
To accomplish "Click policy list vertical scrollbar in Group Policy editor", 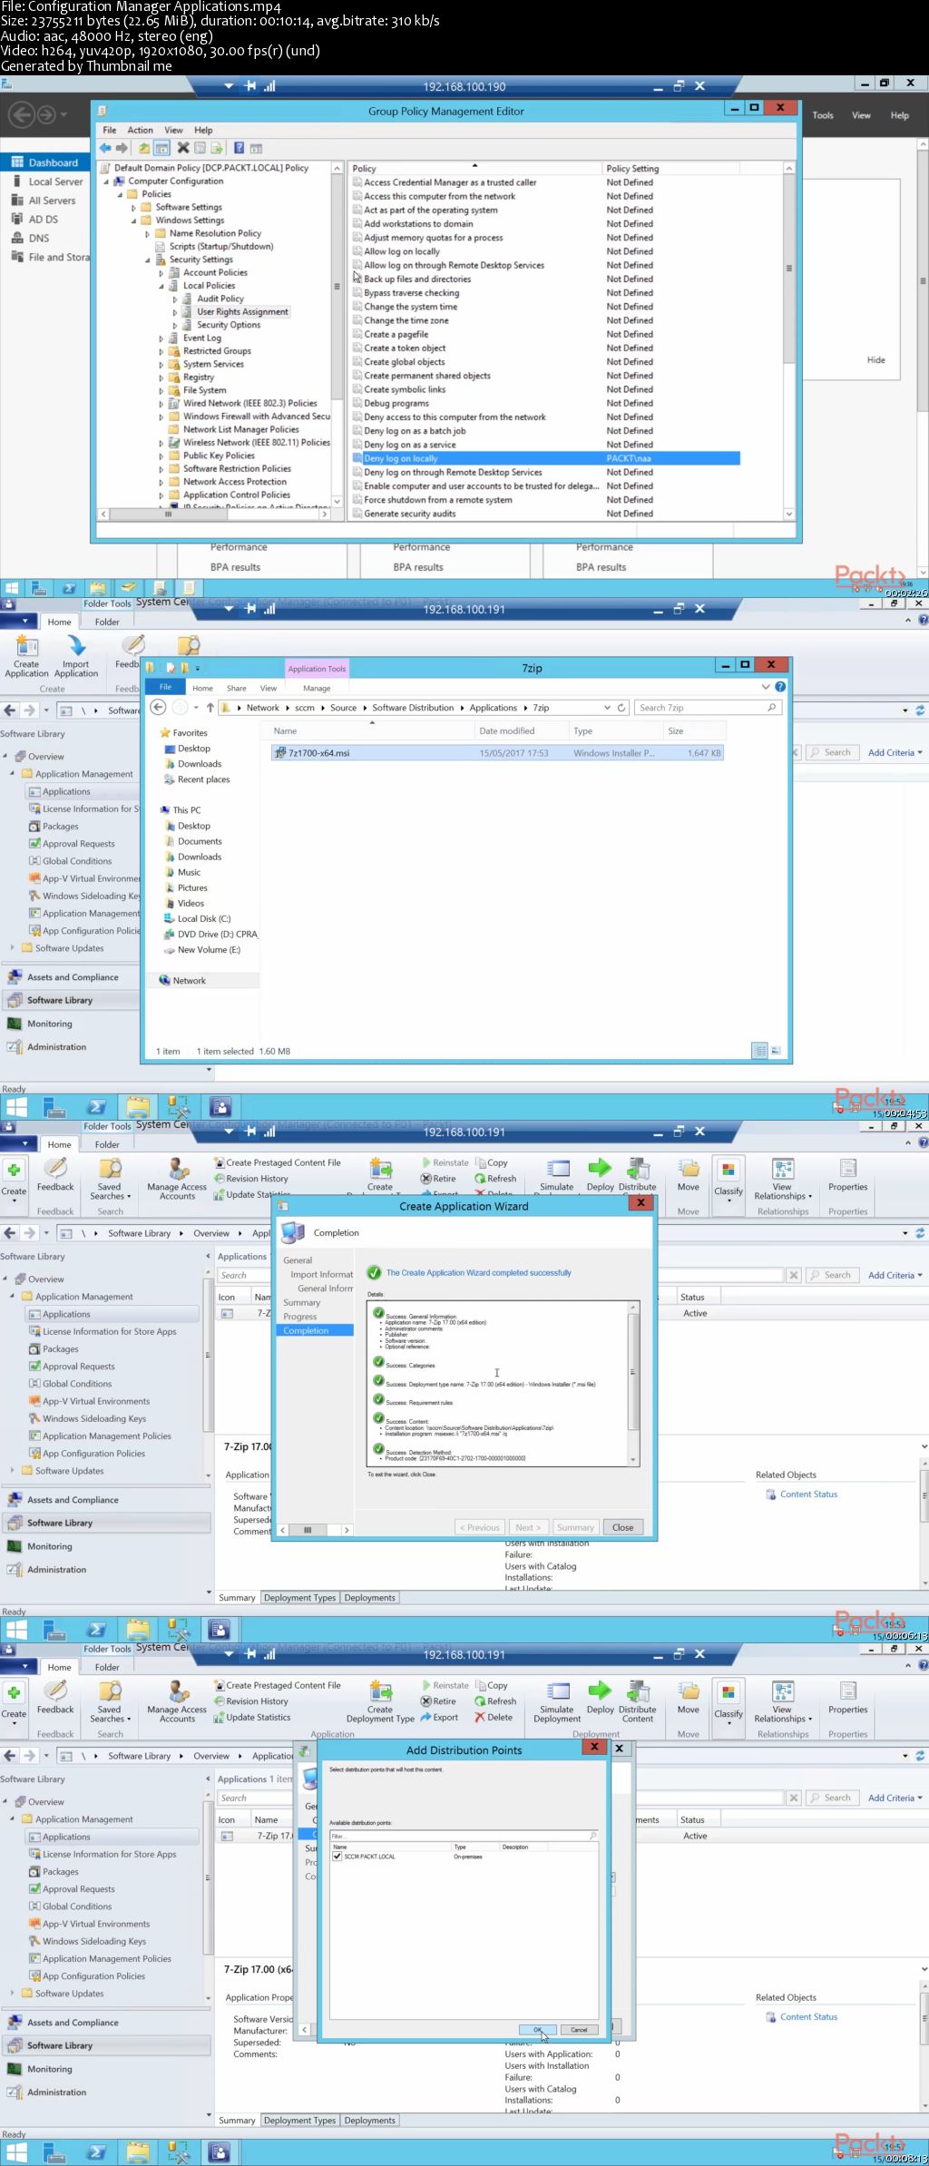I will tap(788, 269).
